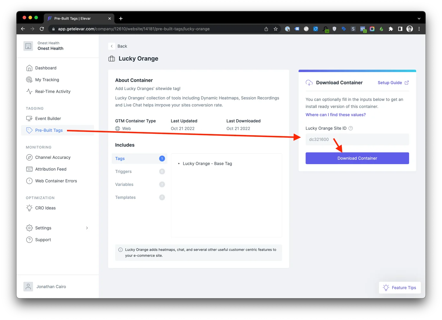Image resolution: width=442 pixels, height=320 pixels.
Task: Open My Tracking page
Action: (47, 80)
